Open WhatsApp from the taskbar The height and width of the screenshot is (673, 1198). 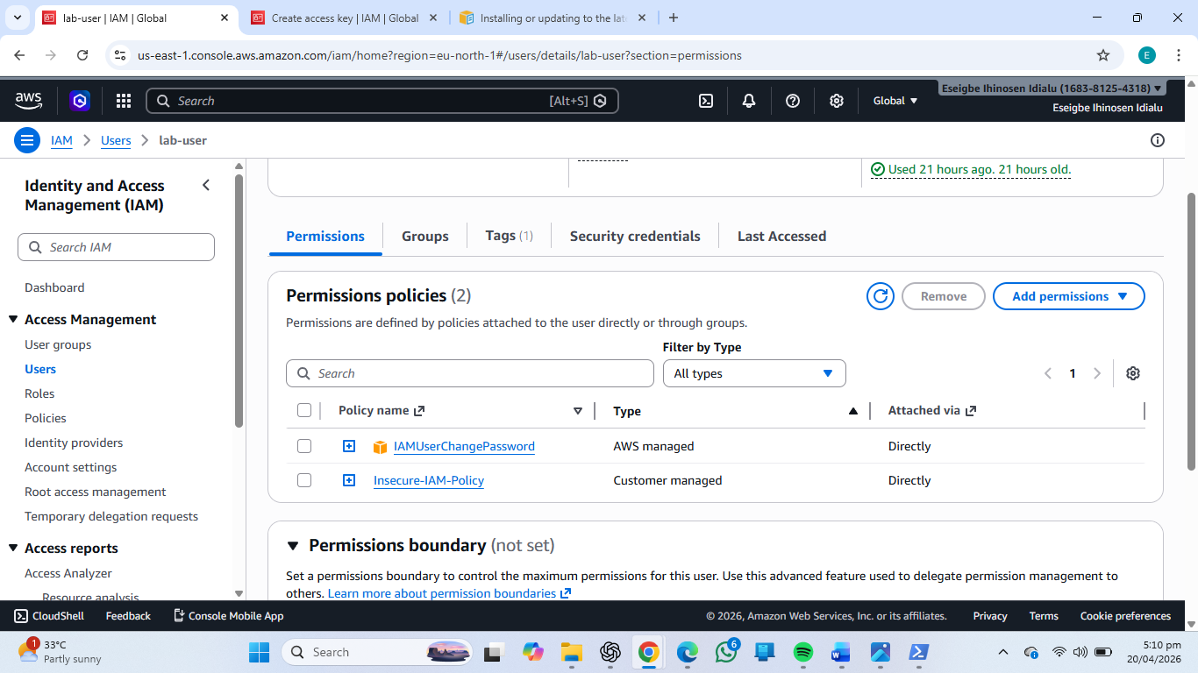(x=726, y=652)
